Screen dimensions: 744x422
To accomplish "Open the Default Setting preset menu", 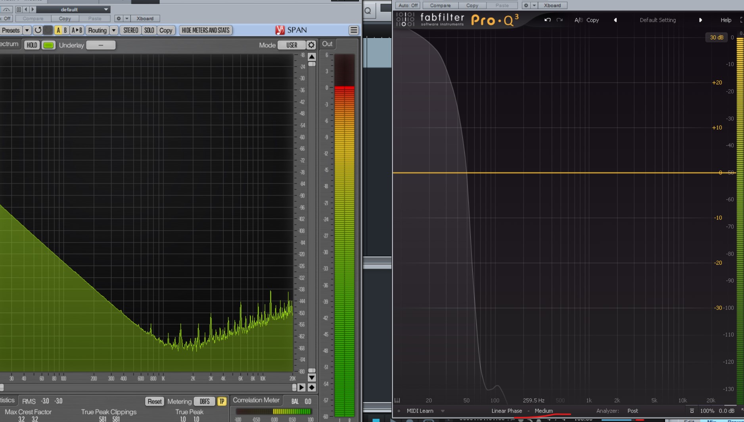I will coord(658,20).
